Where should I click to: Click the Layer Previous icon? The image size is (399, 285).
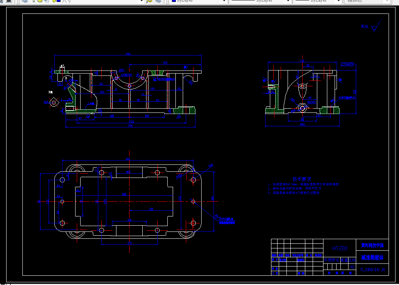pyautogui.click(x=158, y=1)
